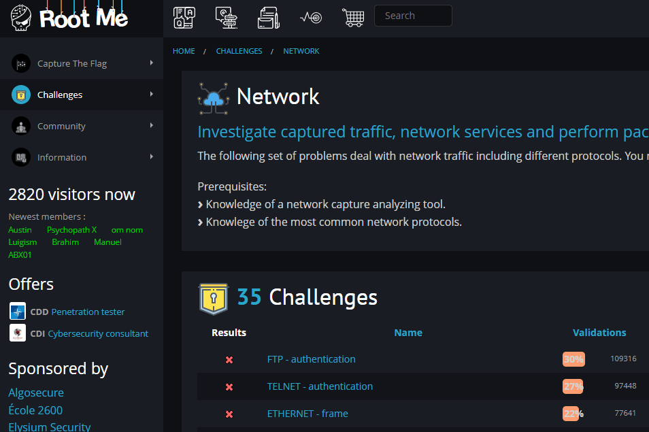The height and width of the screenshot is (432, 649).
Task: Click validation count 97448
Action: [625, 386]
